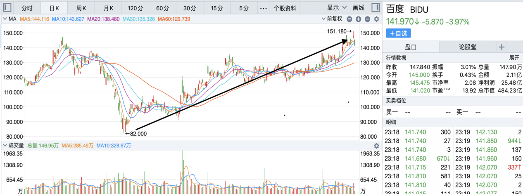Click the 总量 value 147.90万

tap(511, 67)
